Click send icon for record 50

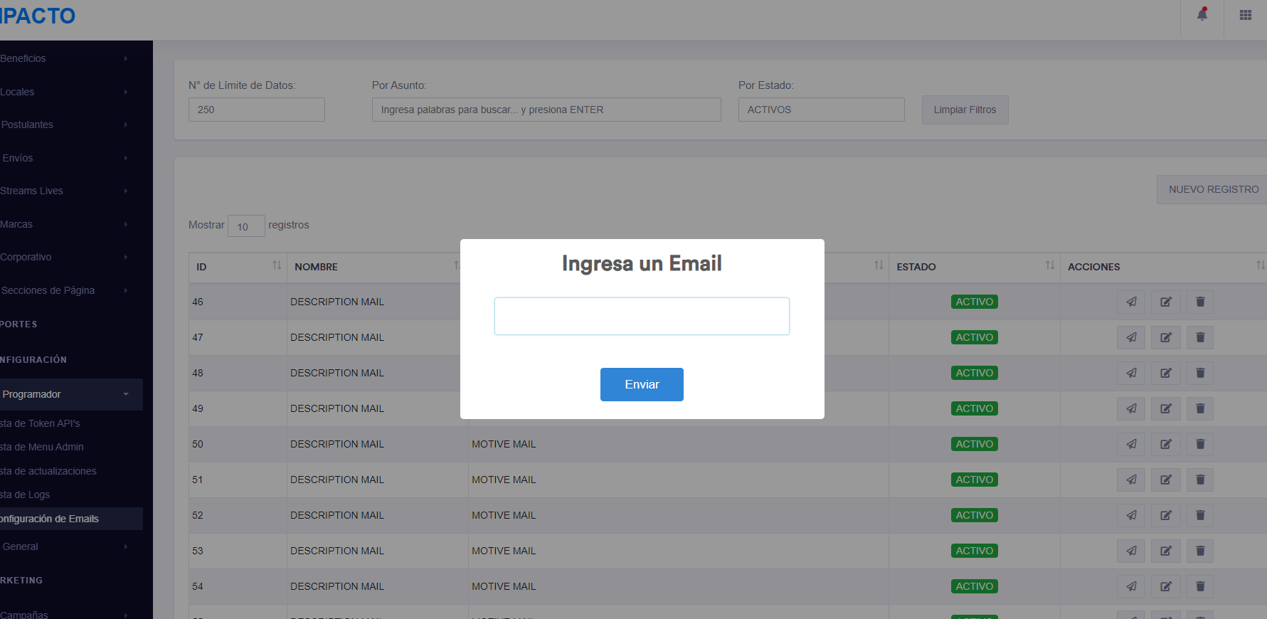tap(1131, 444)
